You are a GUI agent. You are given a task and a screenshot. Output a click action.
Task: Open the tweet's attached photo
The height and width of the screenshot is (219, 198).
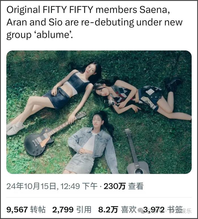[x=99, y=112]
